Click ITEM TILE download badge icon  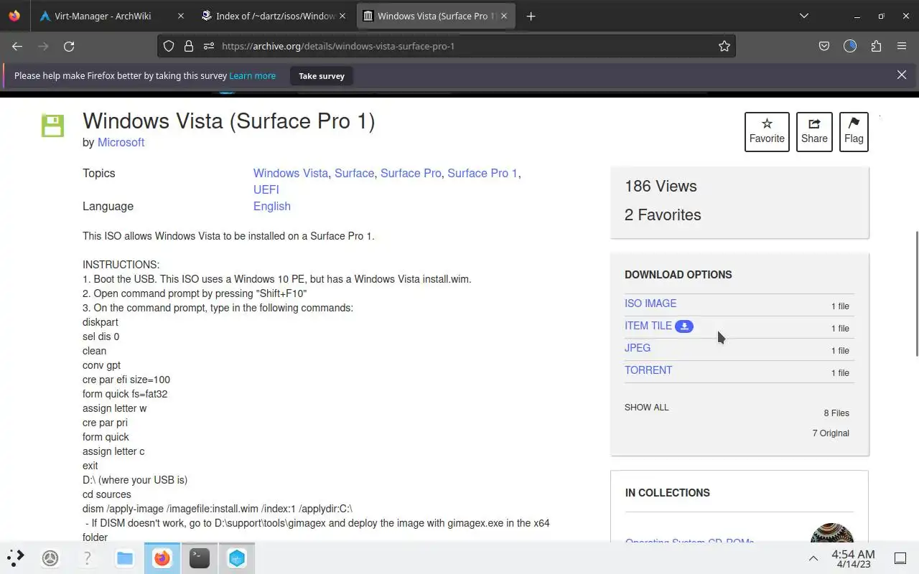click(684, 326)
